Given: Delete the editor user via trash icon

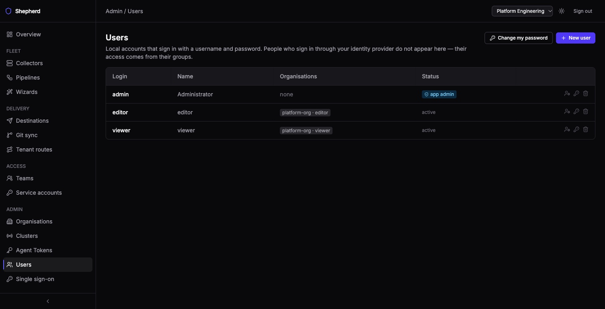Looking at the screenshot, I should point(585,112).
